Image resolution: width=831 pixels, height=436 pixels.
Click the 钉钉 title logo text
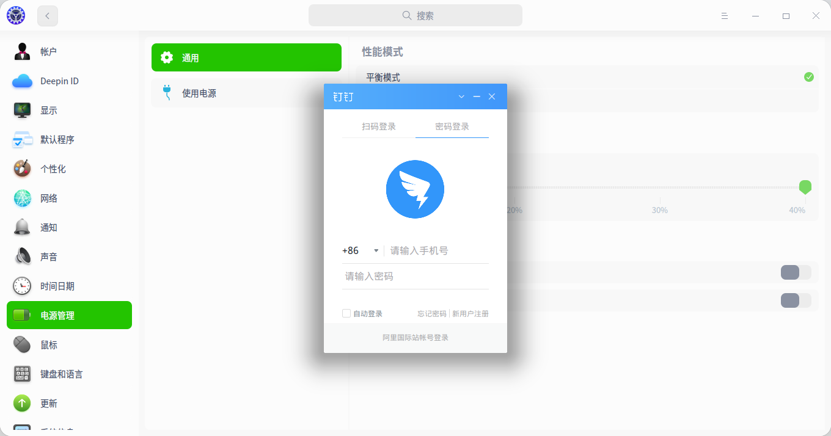343,96
